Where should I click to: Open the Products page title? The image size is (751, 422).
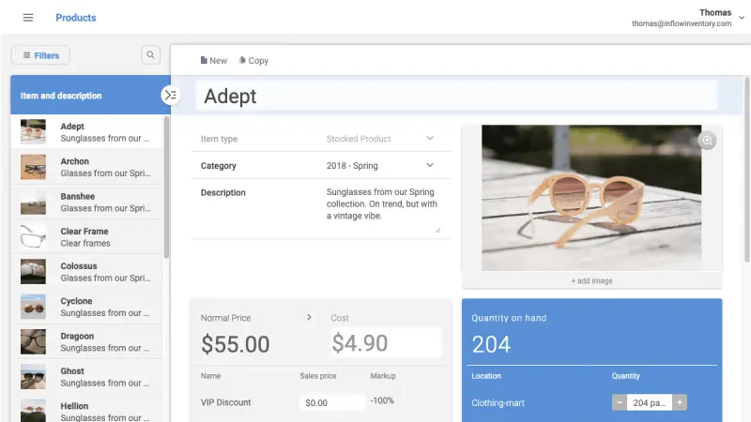[x=76, y=18]
